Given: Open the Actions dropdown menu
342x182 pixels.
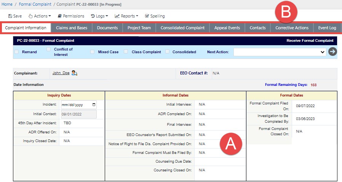Looking at the screenshot, I should point(40,16).
